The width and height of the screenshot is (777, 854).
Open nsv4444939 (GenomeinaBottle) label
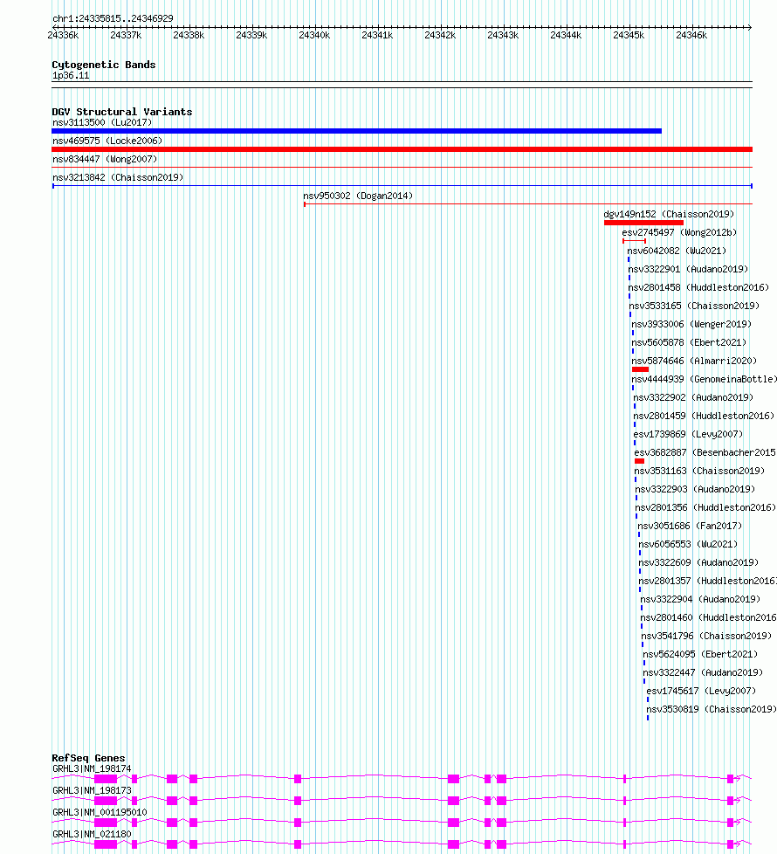704,379
